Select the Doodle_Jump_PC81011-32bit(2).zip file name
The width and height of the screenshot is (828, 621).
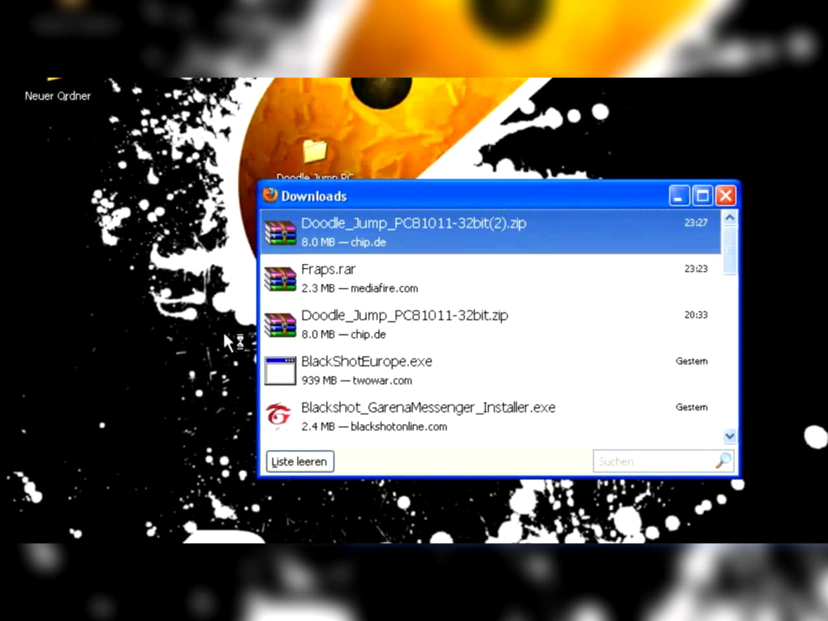click(x=413, y=223)
